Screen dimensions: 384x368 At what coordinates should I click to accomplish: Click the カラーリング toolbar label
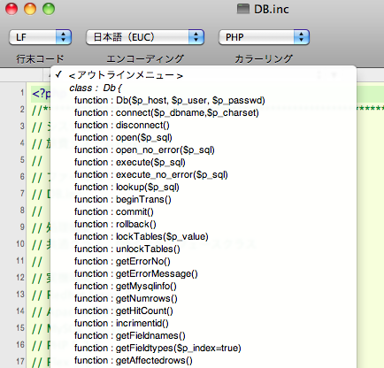[x=264, y=59]
